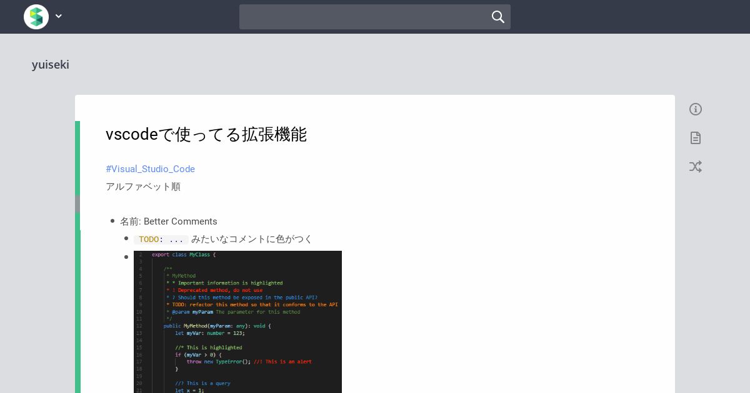Viewport: 750px width, 393px height.
Task: Open the #Visual_Studio_Code hashtag link
Action: tap(150, 169)
